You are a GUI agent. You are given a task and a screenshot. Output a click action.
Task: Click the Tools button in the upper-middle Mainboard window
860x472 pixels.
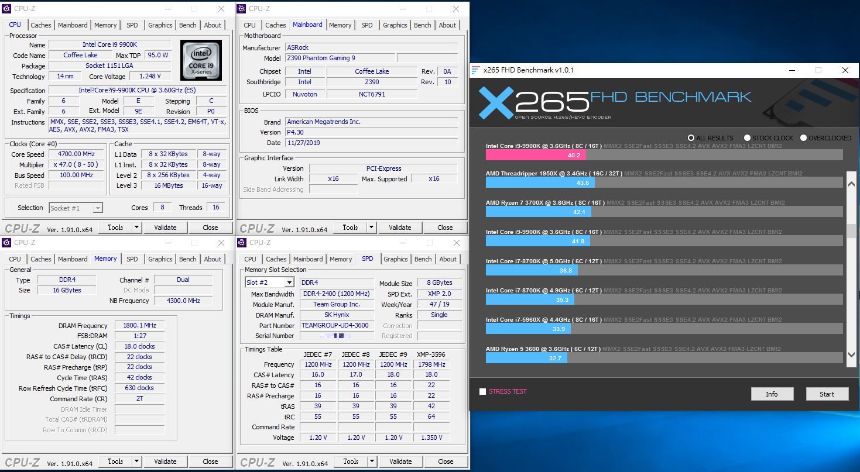[350, 228]
